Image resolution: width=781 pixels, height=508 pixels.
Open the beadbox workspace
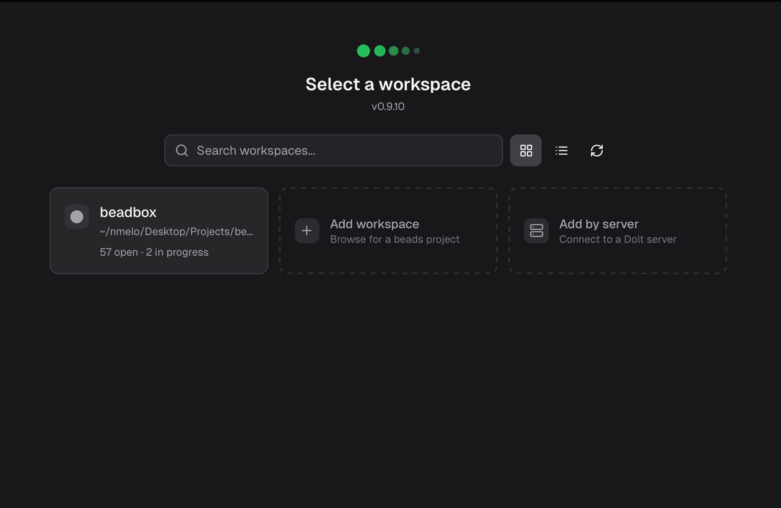tap(158, 231)
